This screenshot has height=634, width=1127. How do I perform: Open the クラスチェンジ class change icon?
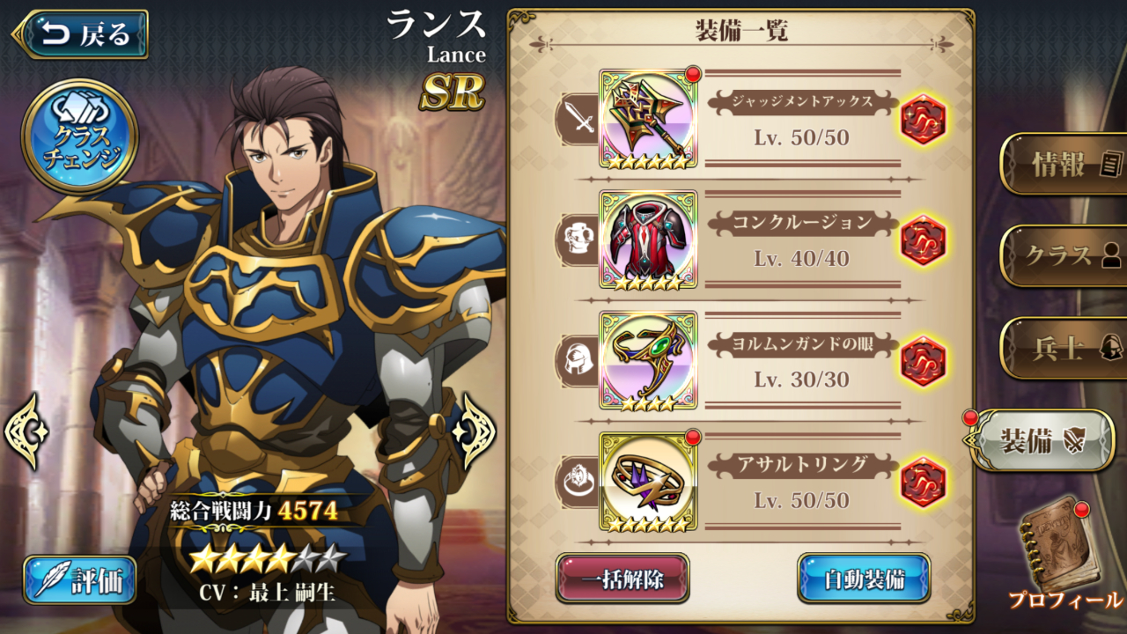(x=79, y=136)
